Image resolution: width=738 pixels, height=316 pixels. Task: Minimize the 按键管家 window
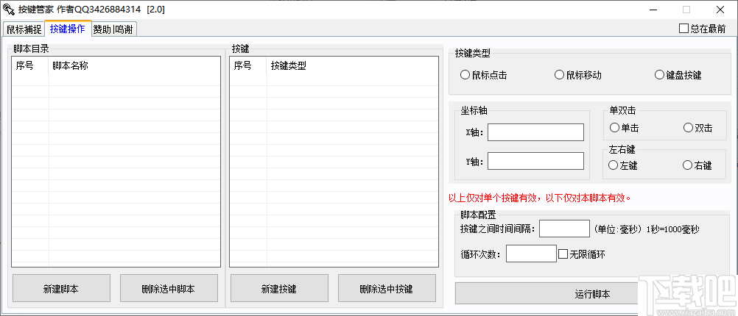point(653,10)
